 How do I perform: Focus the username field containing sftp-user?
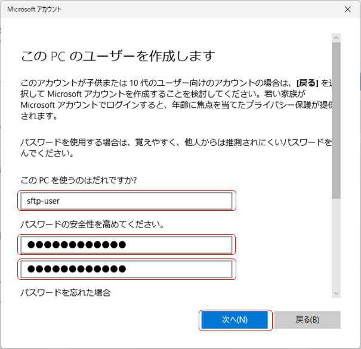(126, 201)
